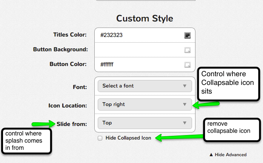
Task: Collapse settings with the Hide Advanced link
Action: (x=230, y=155)
